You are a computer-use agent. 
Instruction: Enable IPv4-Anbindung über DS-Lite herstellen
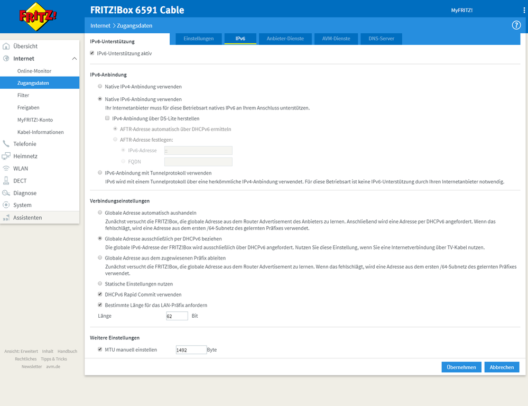[x=107, y=118]
